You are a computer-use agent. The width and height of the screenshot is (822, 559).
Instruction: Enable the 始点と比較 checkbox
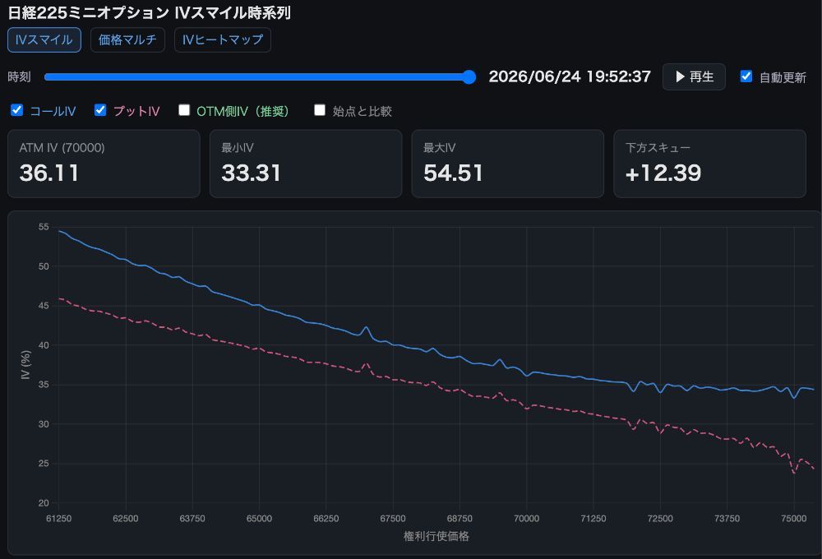[320, 110]
